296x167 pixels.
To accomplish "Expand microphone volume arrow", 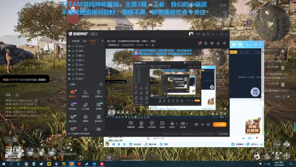I will tap(176, 124).
